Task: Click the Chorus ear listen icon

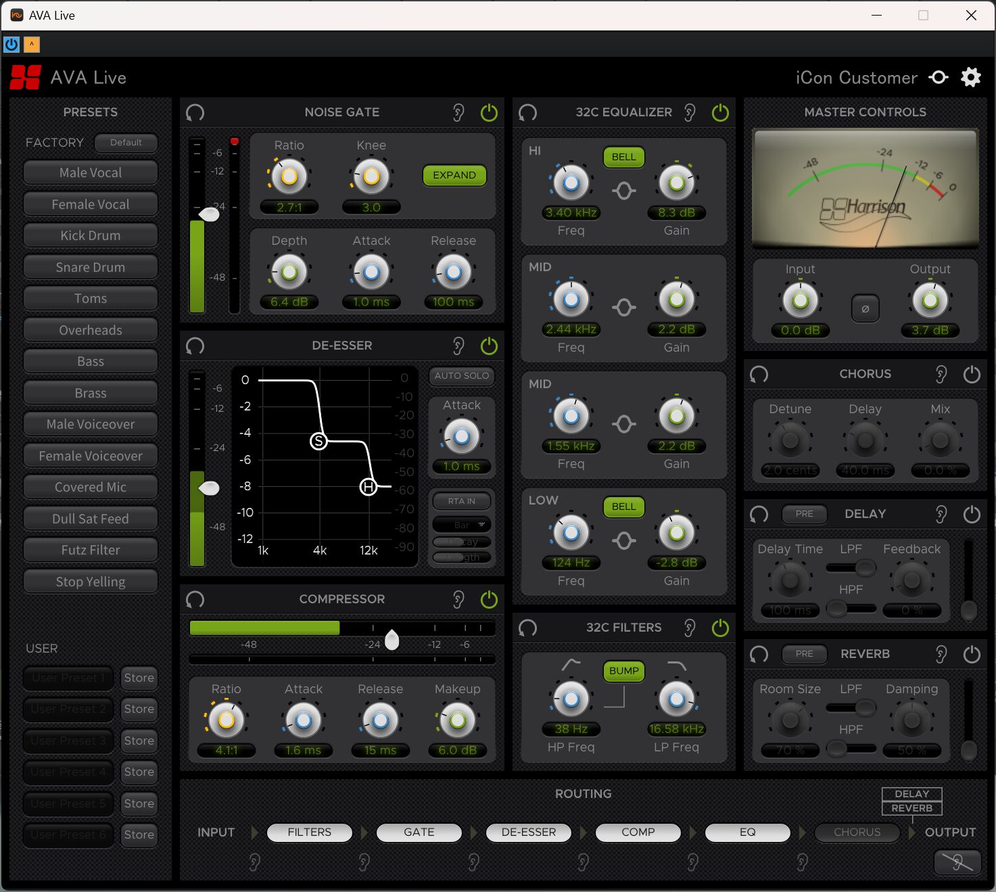Action: tap(941, 374)
